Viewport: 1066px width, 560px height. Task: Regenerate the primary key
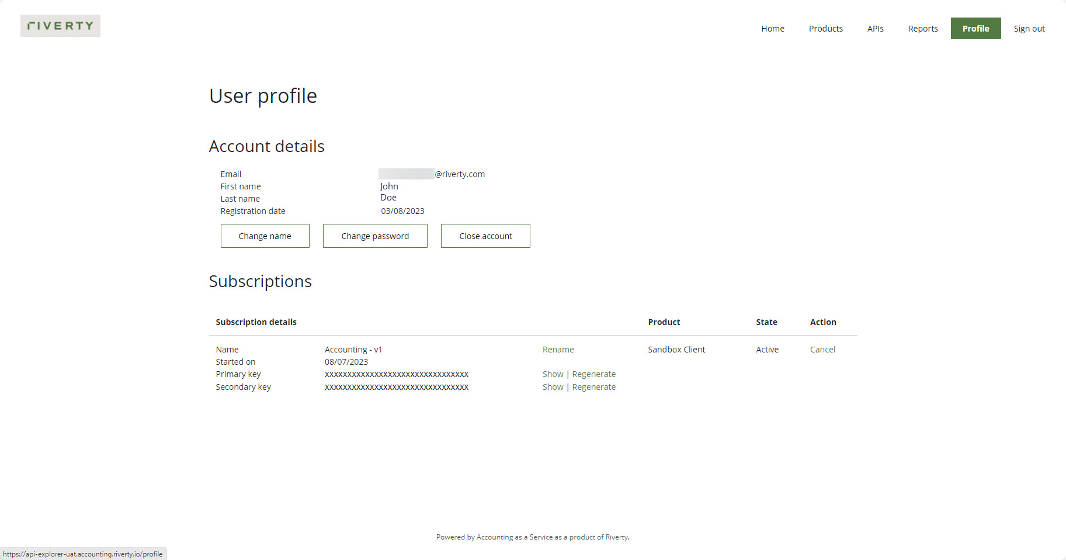(593, 374)
